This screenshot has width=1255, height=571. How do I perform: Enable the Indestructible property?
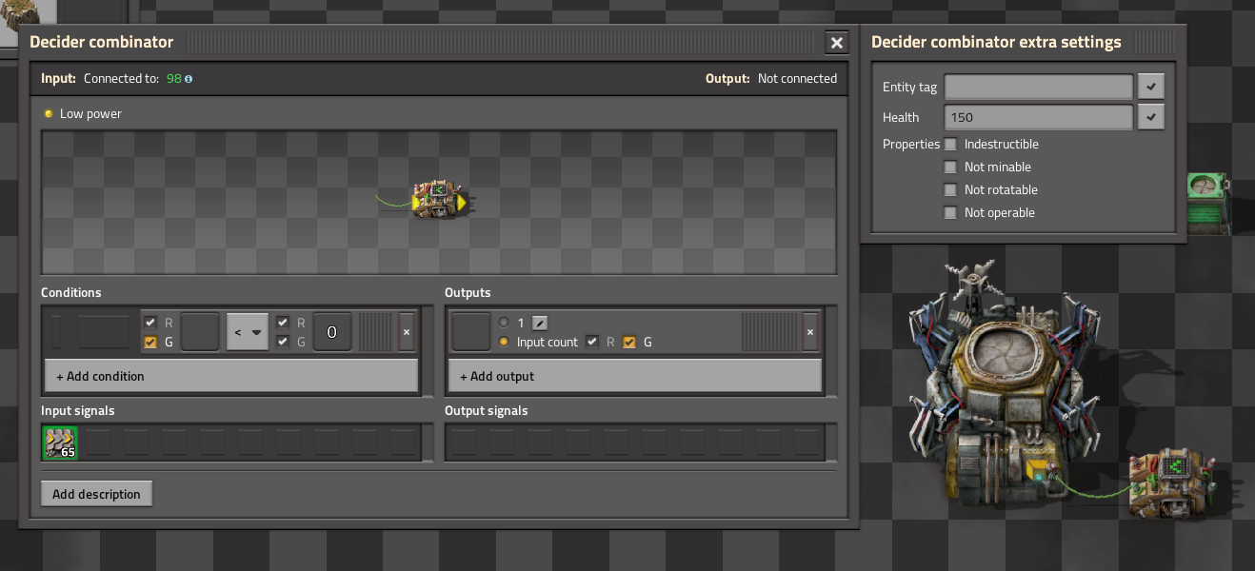950,145
